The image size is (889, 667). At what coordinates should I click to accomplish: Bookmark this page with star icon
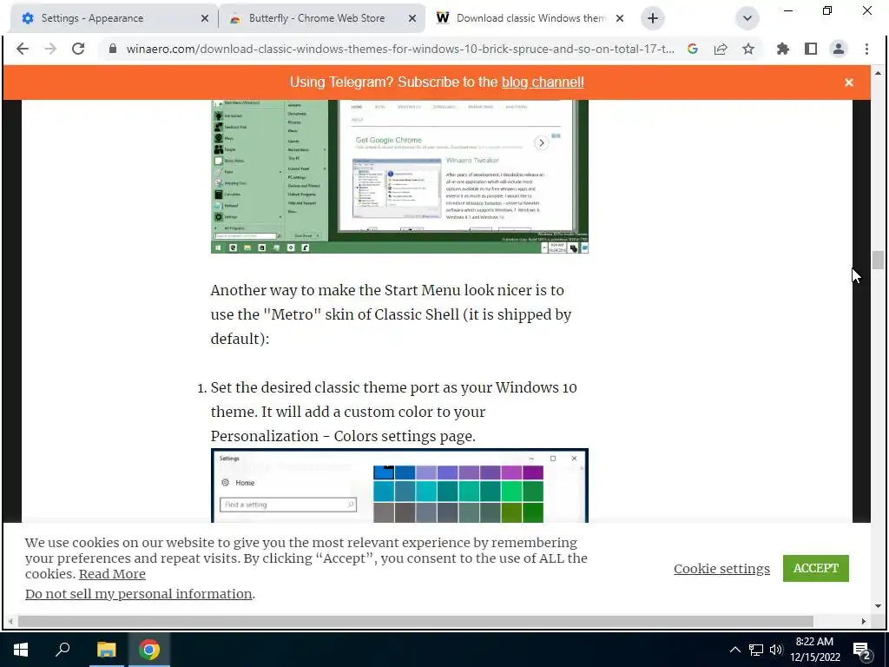tap(748, 49)
